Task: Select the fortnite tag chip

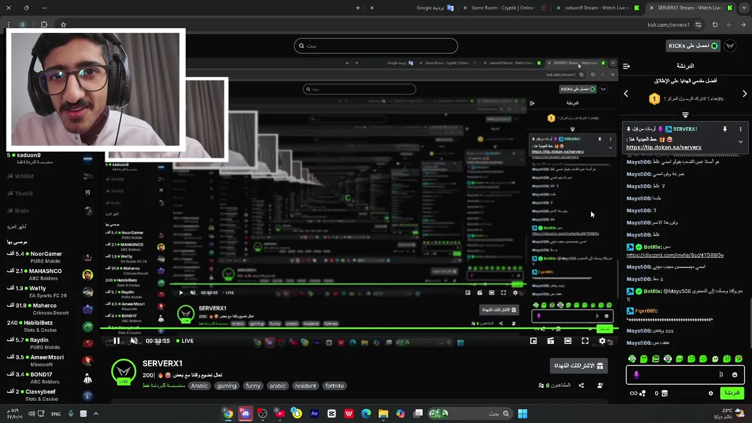Action: point(334,386)
